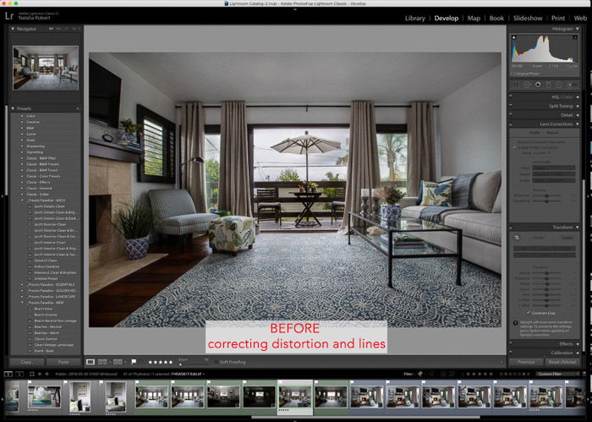Screen dimensions: 592x422
Task: Click the Lightroom Lr logo
Action: click(x=9, y=16)
